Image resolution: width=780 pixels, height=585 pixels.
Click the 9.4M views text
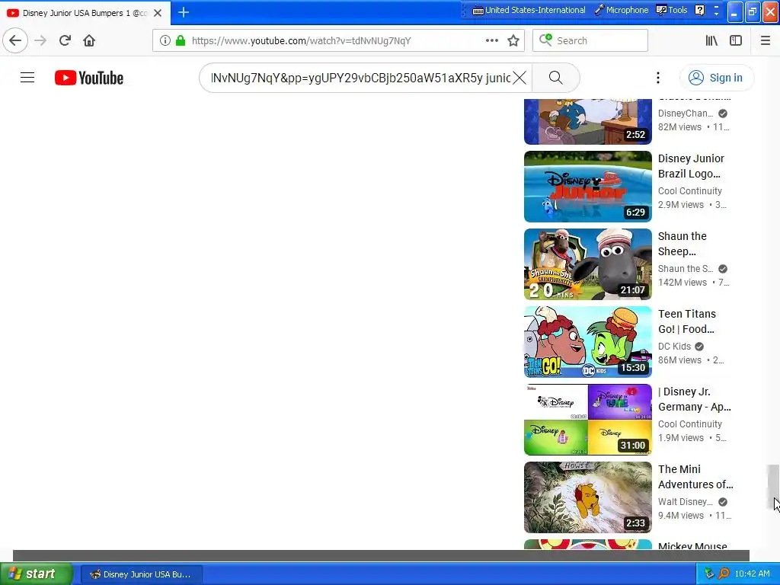(x=680, y=516)
